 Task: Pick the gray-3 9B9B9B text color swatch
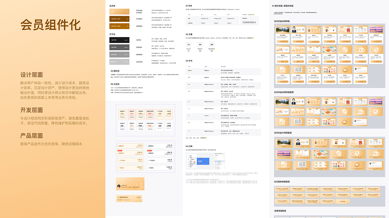[x=119, y=54]
